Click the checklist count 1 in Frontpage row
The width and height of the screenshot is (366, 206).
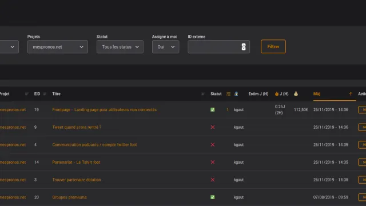(228, 109)
